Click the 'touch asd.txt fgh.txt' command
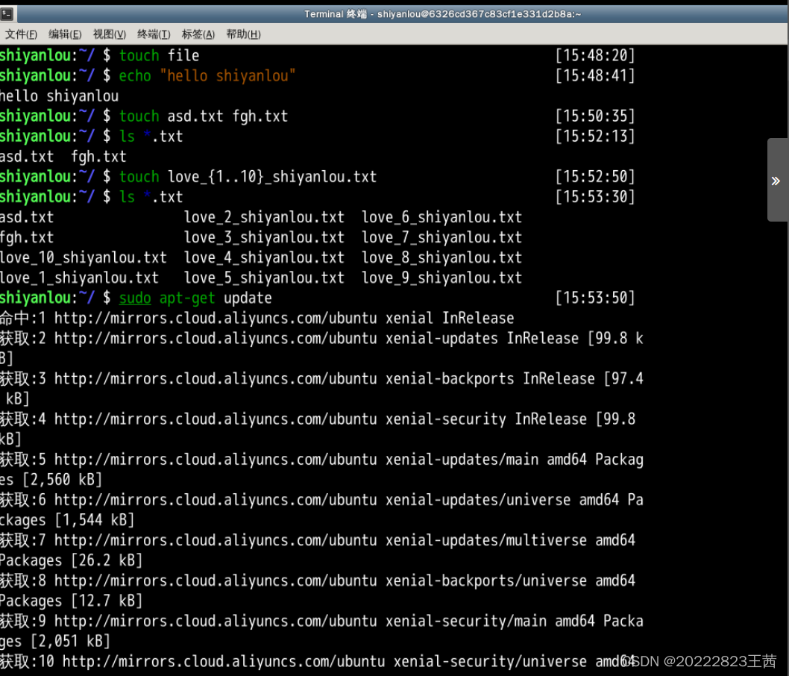 click(204, 116)
